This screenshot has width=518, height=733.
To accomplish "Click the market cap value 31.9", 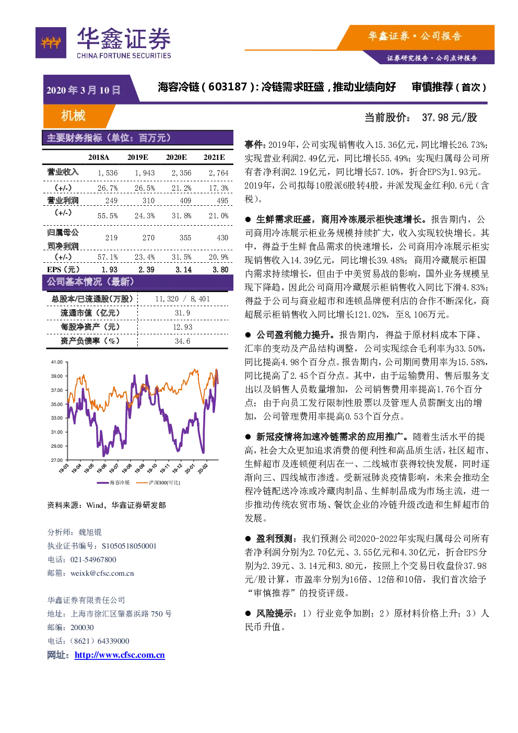I will click(x=182, y=313).
